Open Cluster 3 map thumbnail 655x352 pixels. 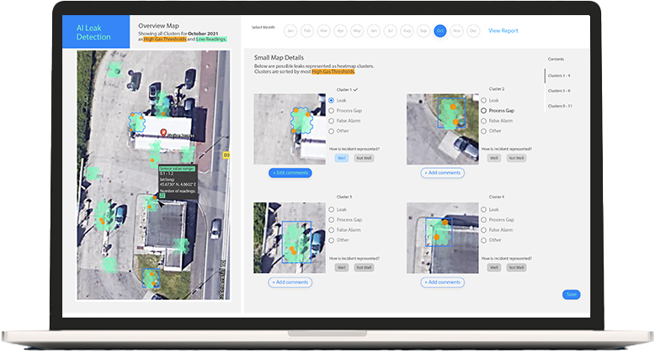pos(290,238)
